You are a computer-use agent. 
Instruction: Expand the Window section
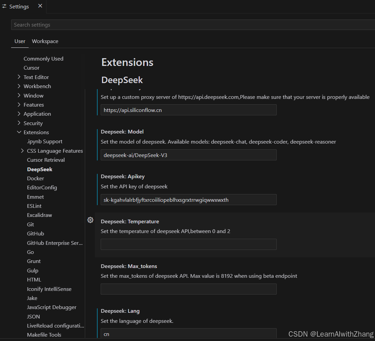(19, 96)
